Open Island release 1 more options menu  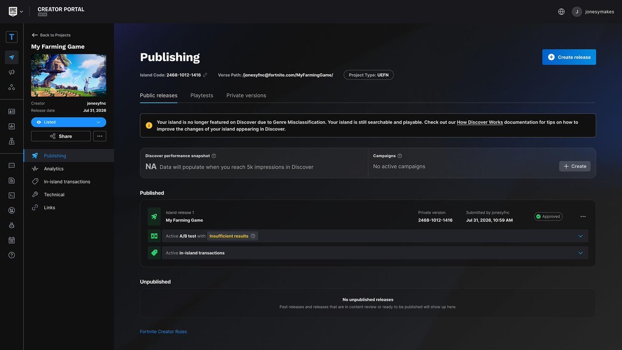[583, 216]
